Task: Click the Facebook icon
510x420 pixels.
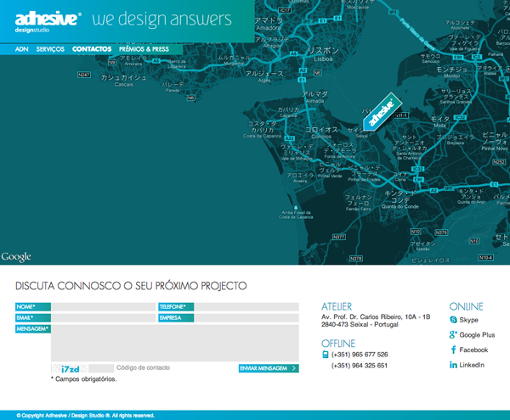Action: tap(453, 350)
